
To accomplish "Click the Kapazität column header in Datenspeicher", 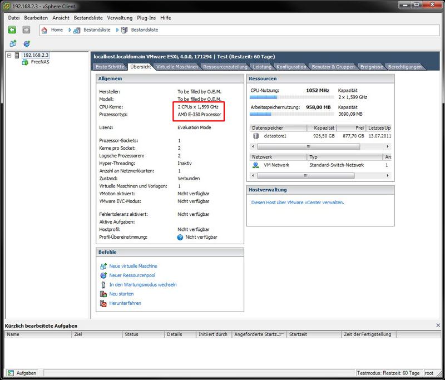I will click(x=322, y=128).
